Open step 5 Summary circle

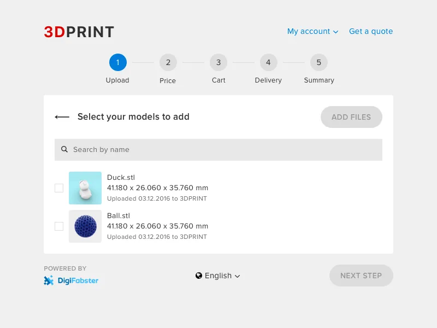coord(319,62)
